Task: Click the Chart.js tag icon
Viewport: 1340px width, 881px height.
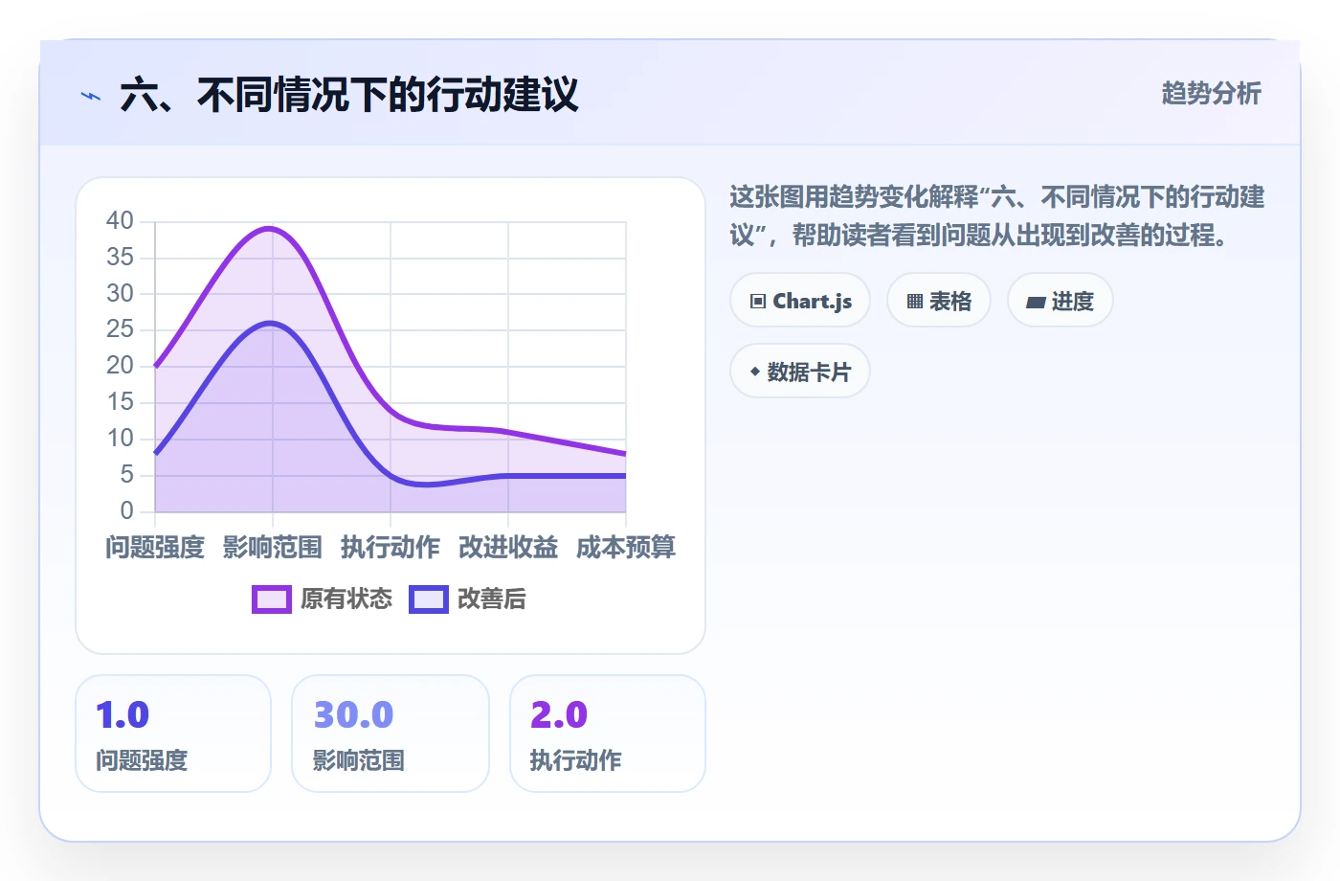Action: tap(758, 301)
